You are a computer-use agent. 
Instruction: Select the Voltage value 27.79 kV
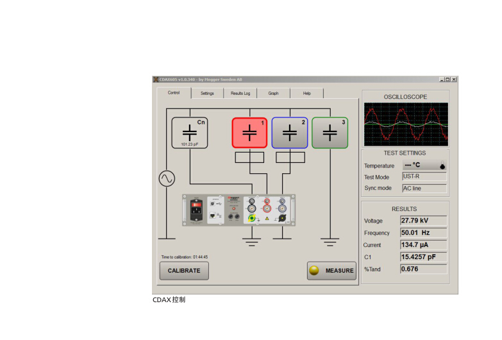pyautogui.click(x=424, y=221)
